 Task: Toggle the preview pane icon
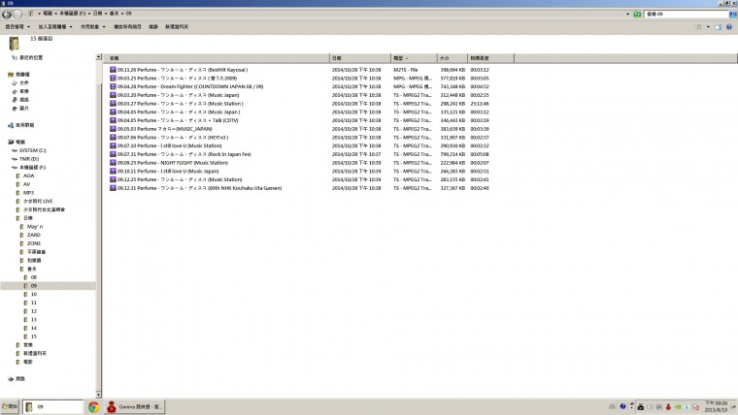pyautogui.click(x=719, y=27)
